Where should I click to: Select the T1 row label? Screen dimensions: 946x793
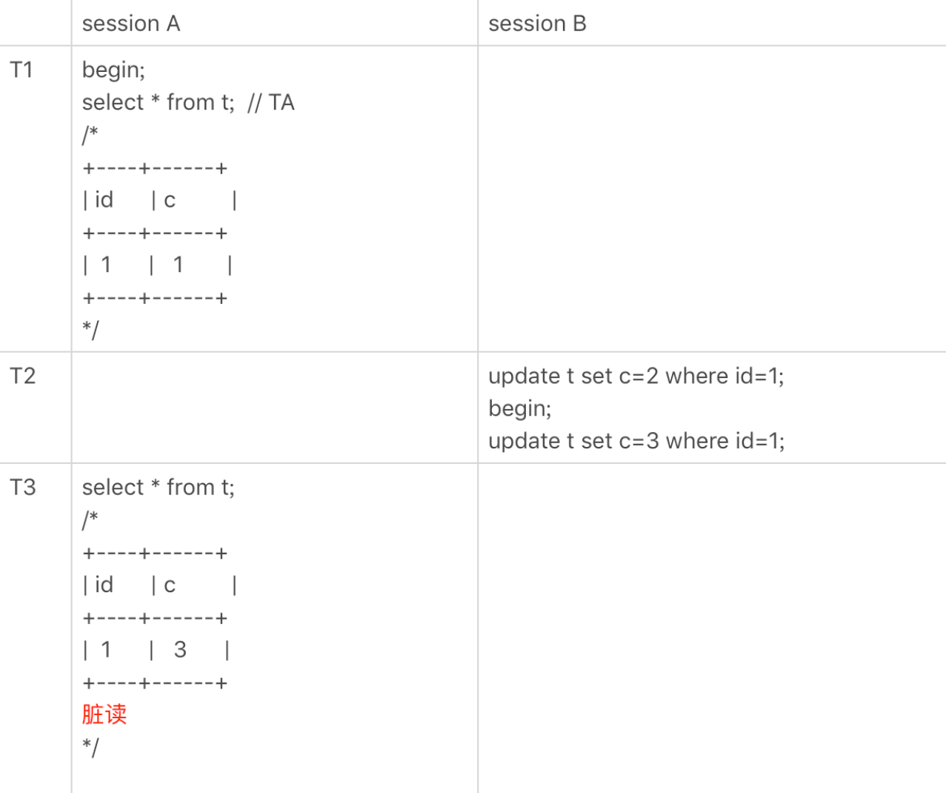point(21,70)
